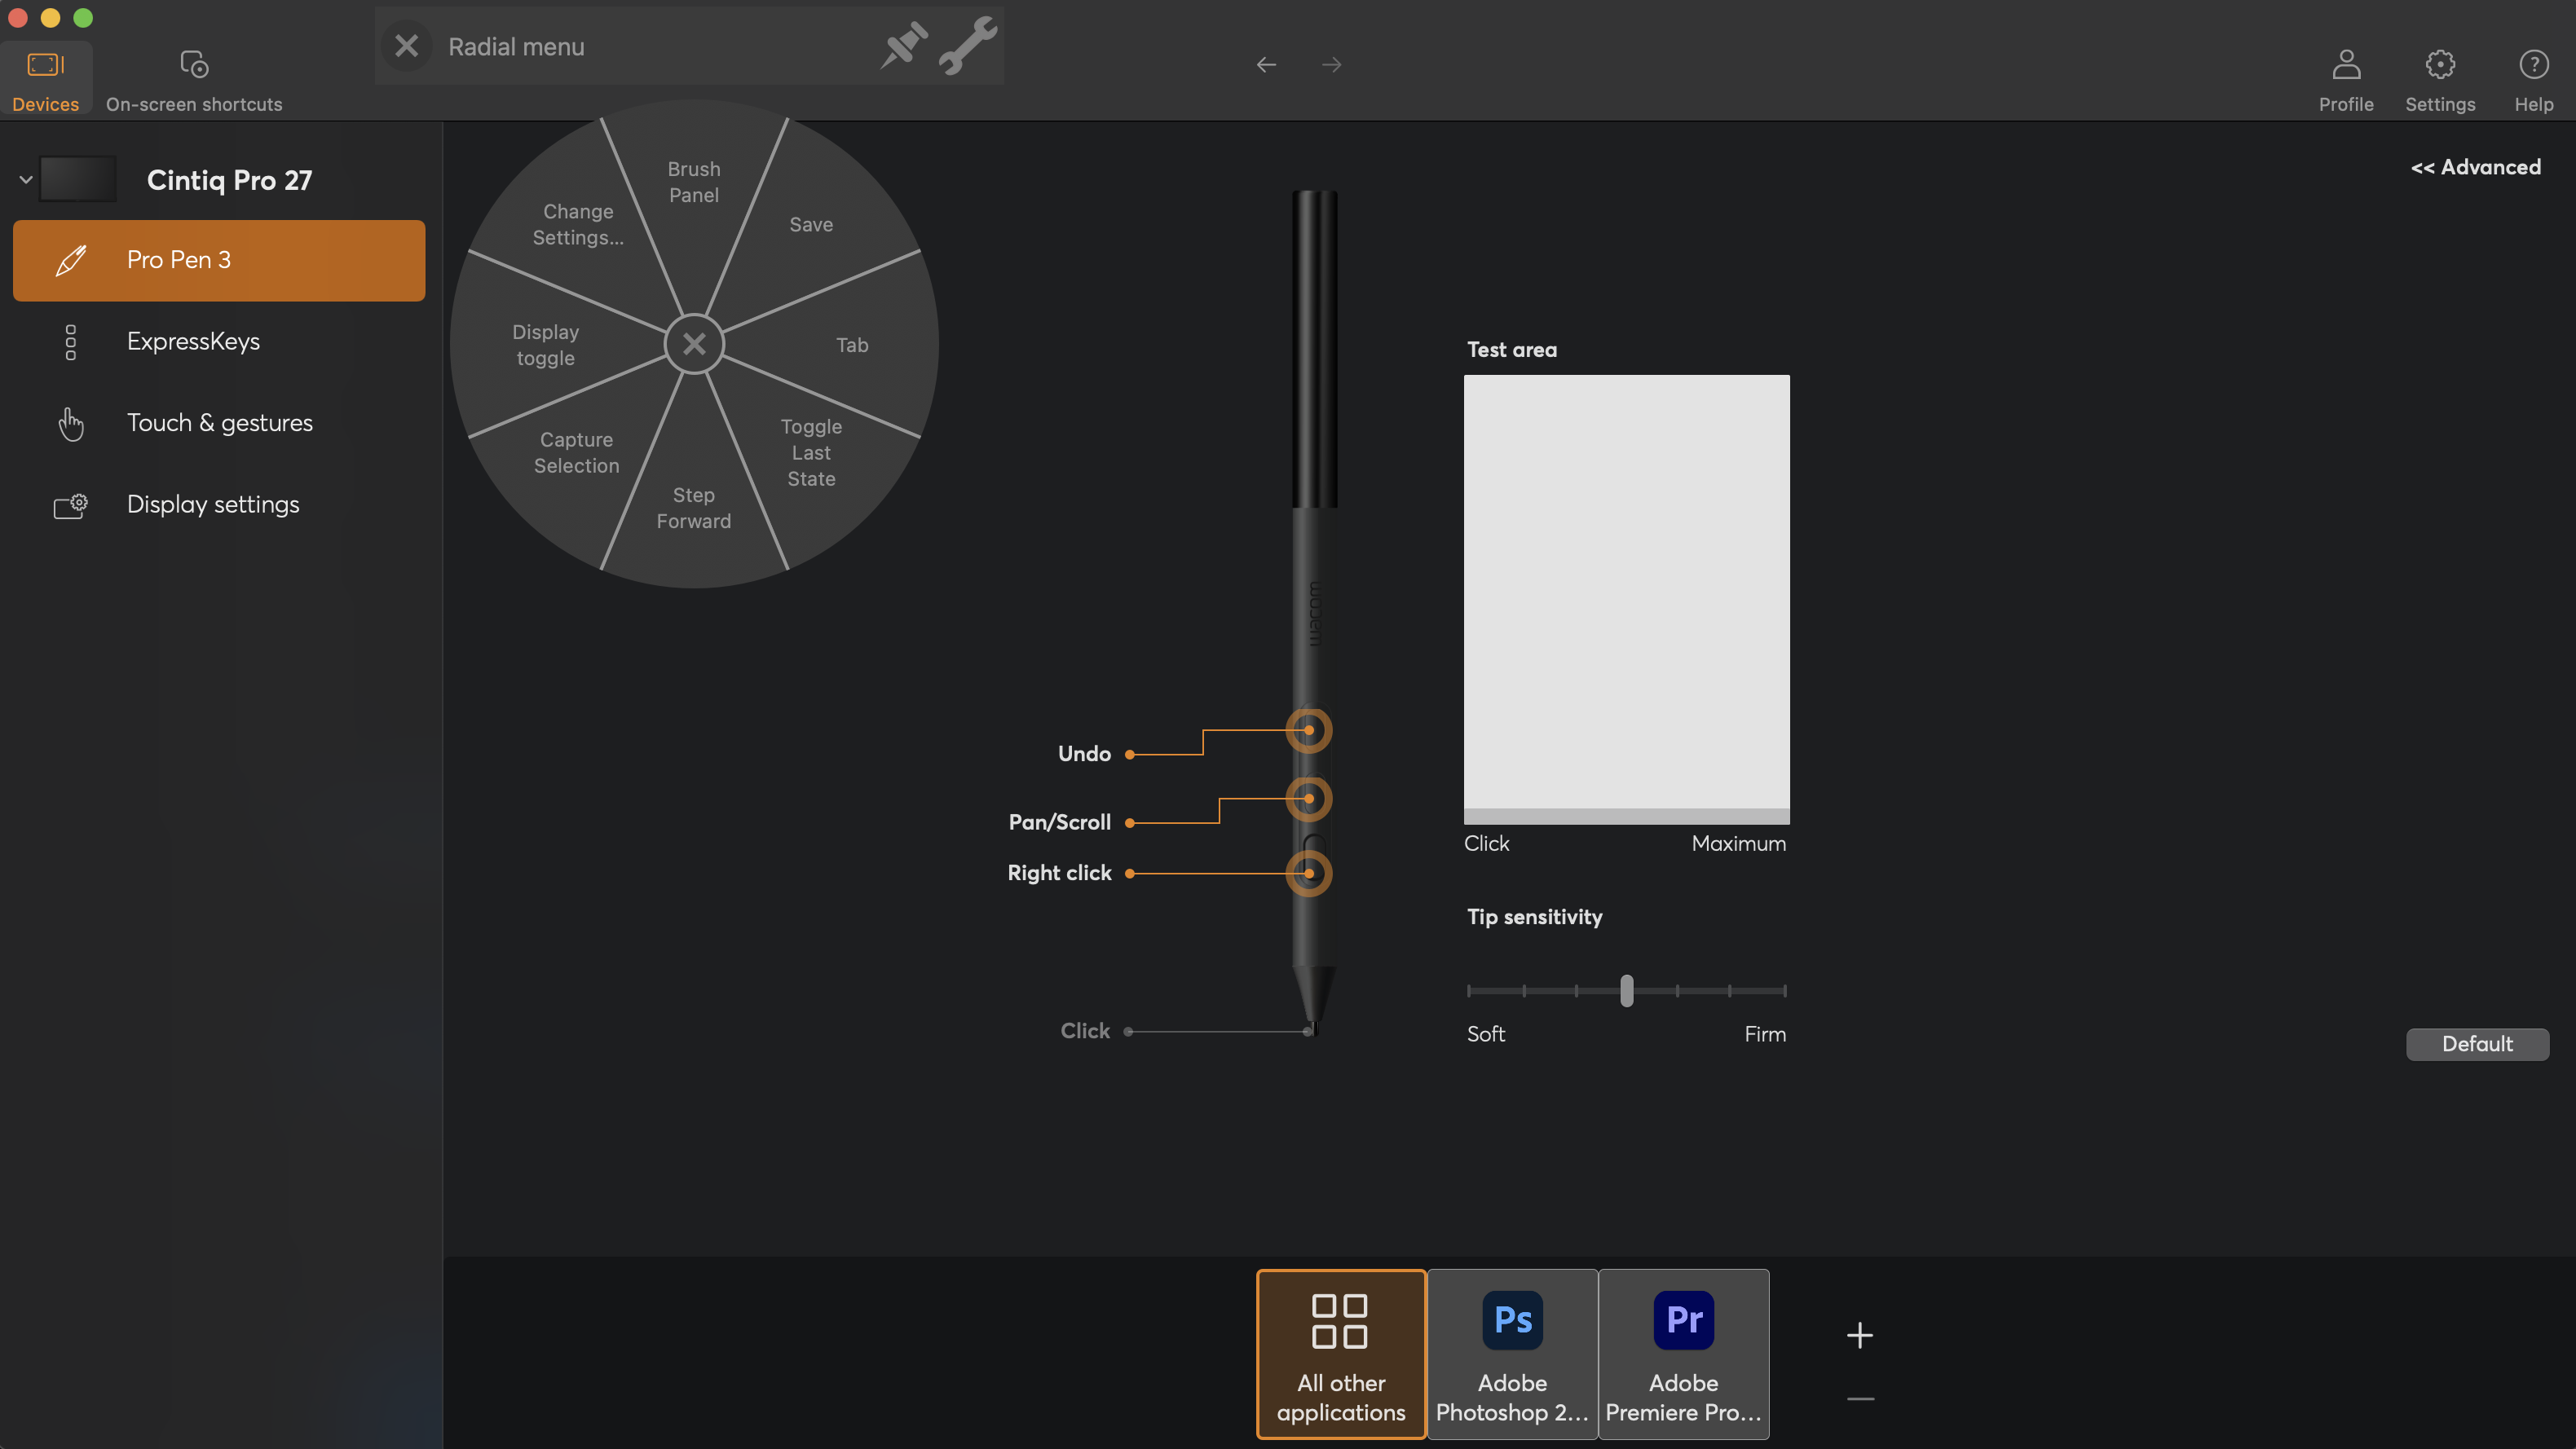2576x1449 pixels.
Task: Select the Pro Pen 3 device
Action: click(x=178, y=260)
